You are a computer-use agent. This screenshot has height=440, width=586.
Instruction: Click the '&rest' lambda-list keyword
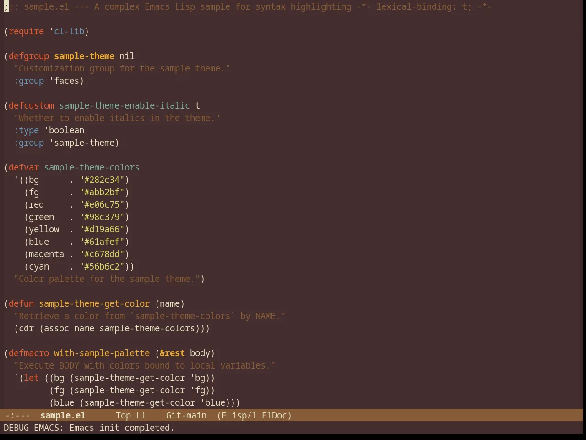click(x=172, y=353)
